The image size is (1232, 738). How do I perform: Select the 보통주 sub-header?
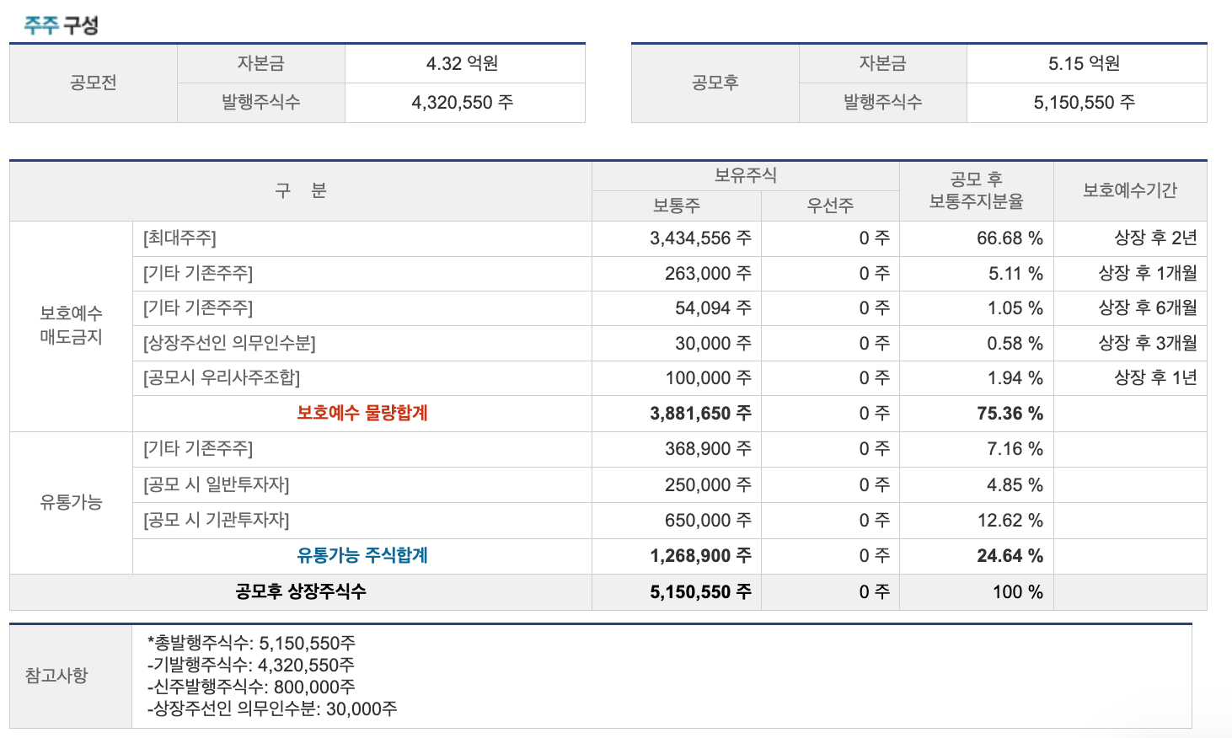[677, 206]
